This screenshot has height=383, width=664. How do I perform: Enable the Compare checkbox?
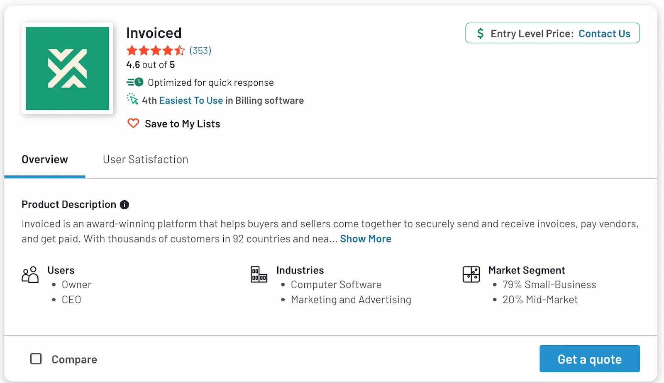tap(36, 359)
